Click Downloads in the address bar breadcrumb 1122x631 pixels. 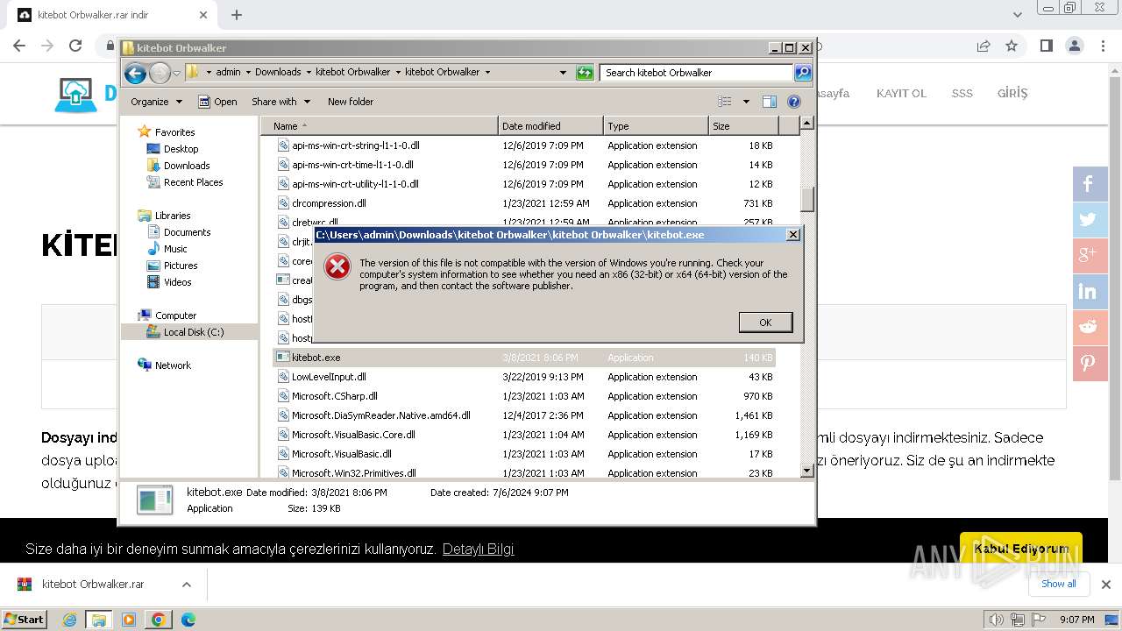(x=277, y=73)
